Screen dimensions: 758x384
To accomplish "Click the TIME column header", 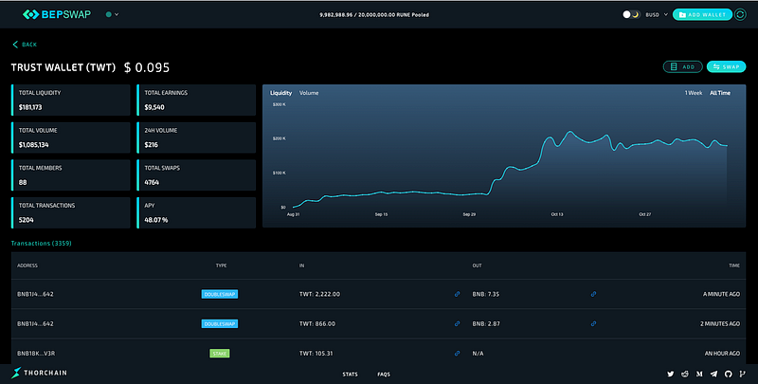I will tap(734, 265).
